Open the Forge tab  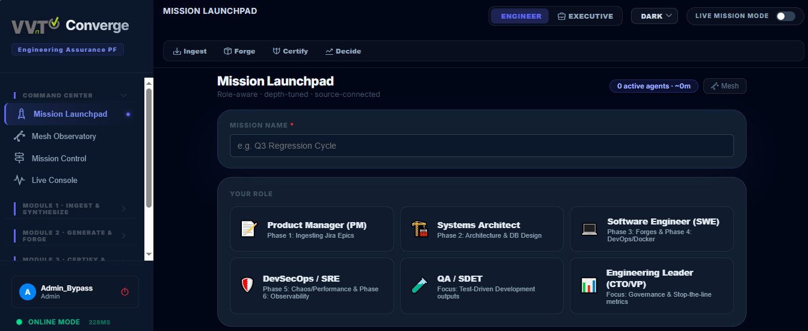tap(239, 51)
